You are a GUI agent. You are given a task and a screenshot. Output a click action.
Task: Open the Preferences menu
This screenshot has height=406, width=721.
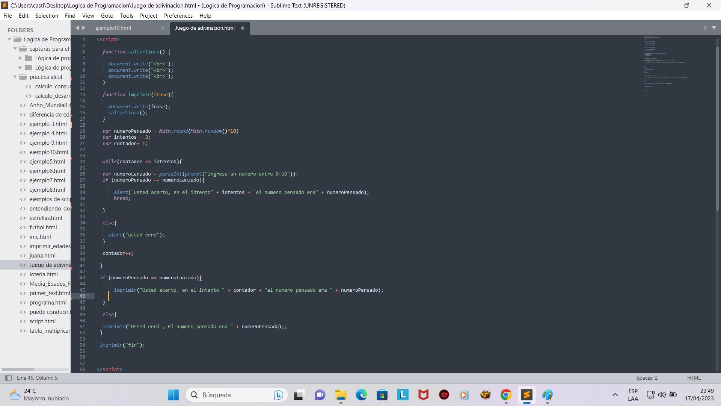tap(178, 15)
